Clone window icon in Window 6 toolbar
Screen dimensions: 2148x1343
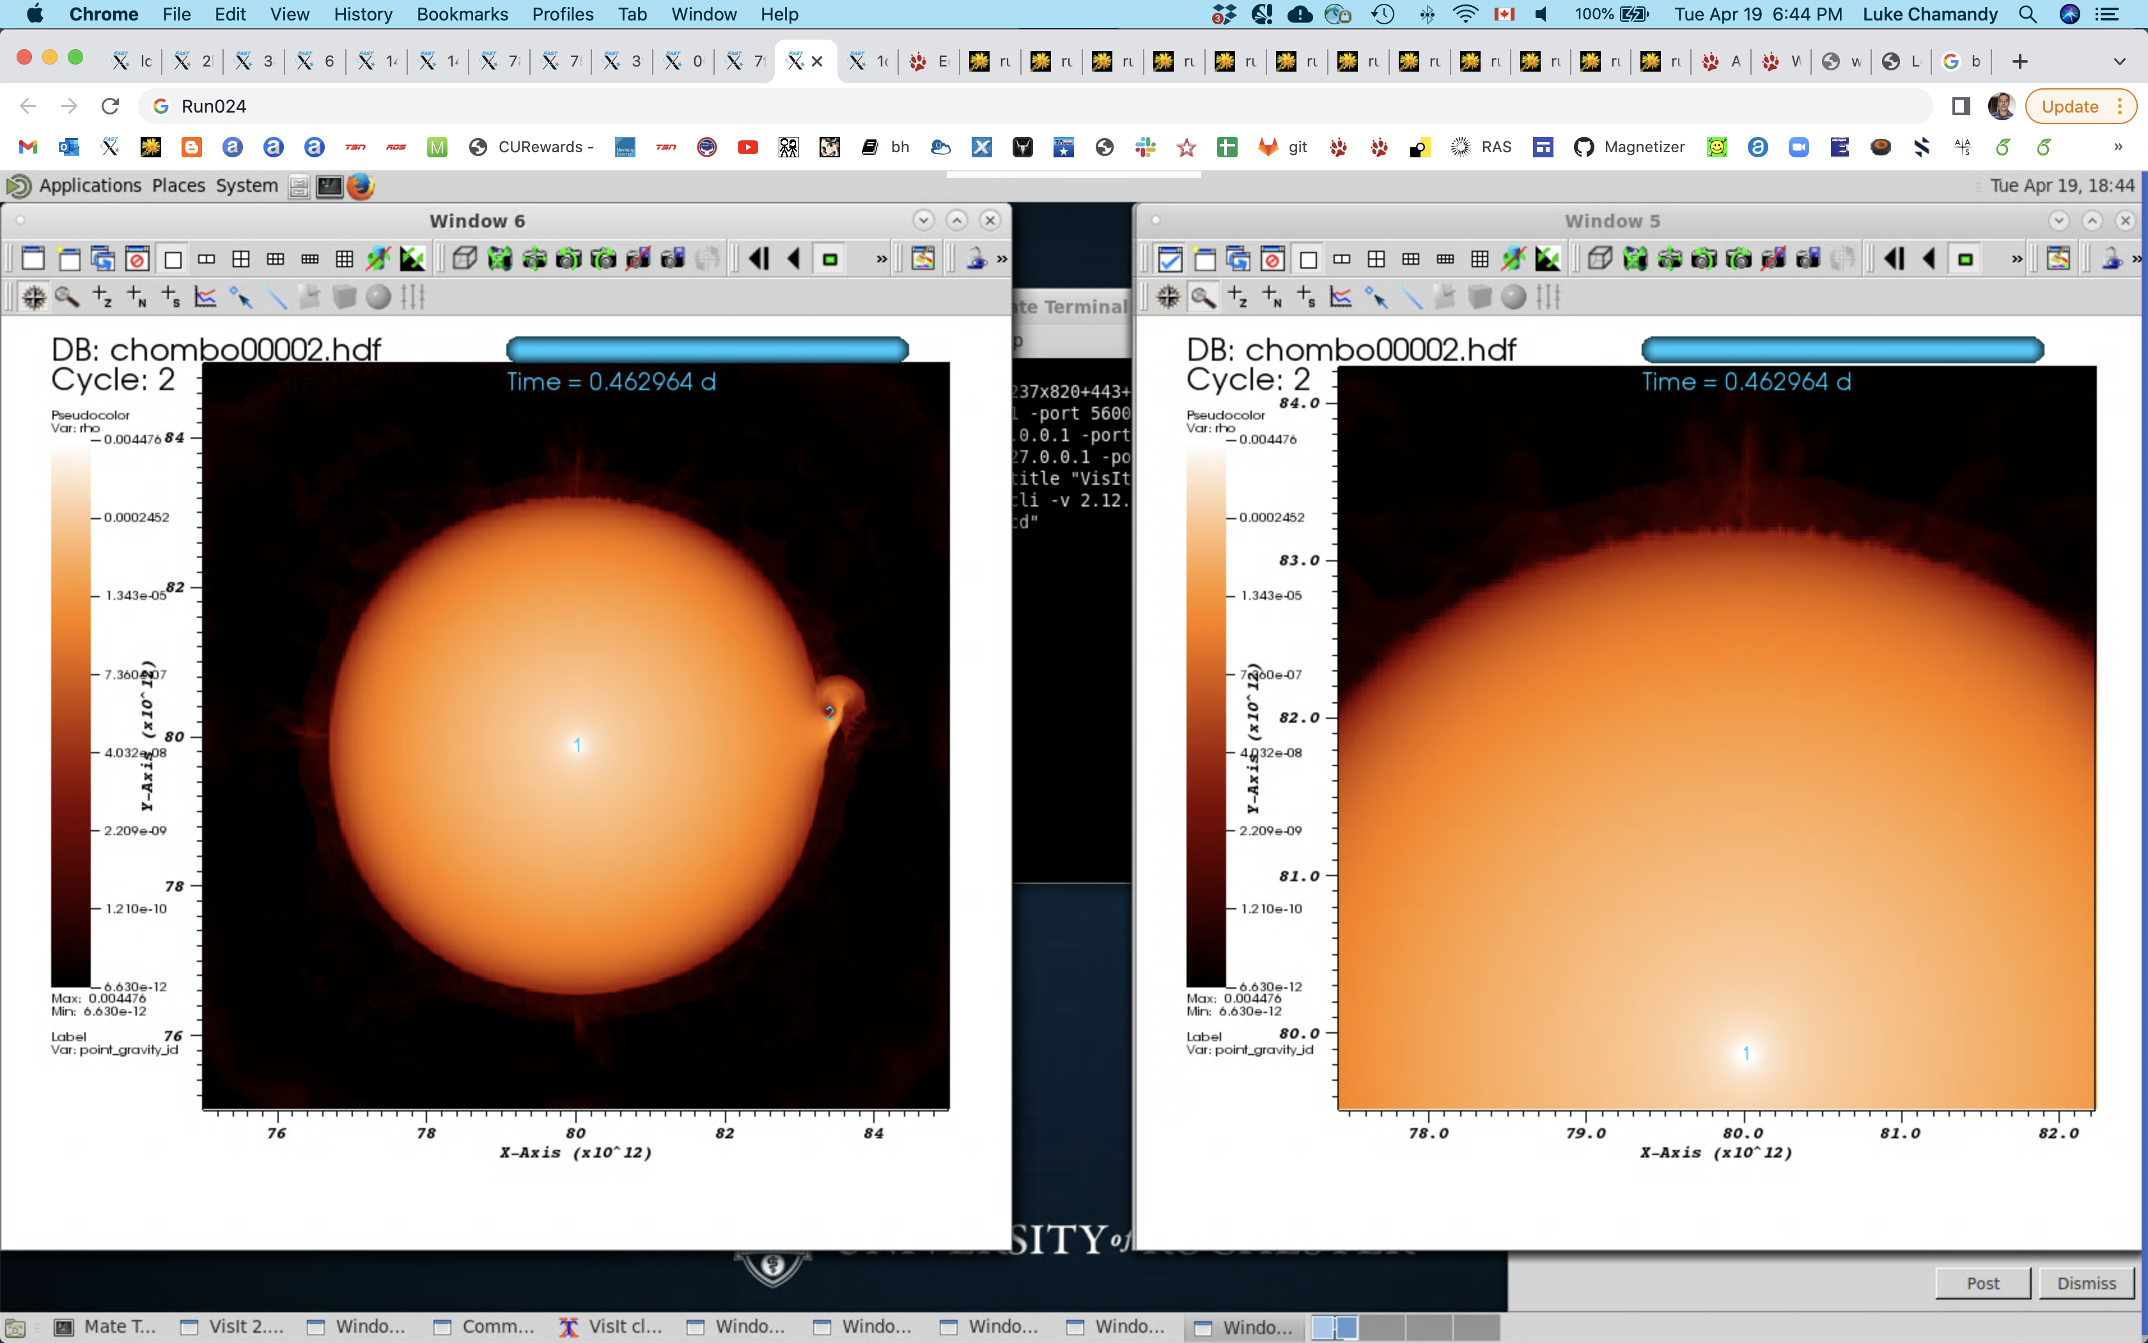tap(103, 258)
